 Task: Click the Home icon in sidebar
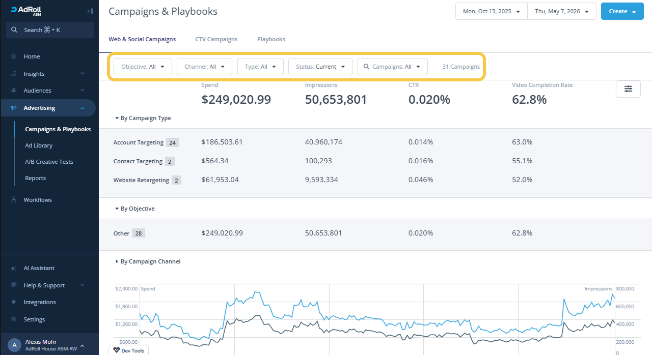pyautogui.click(x=14, y=56)
